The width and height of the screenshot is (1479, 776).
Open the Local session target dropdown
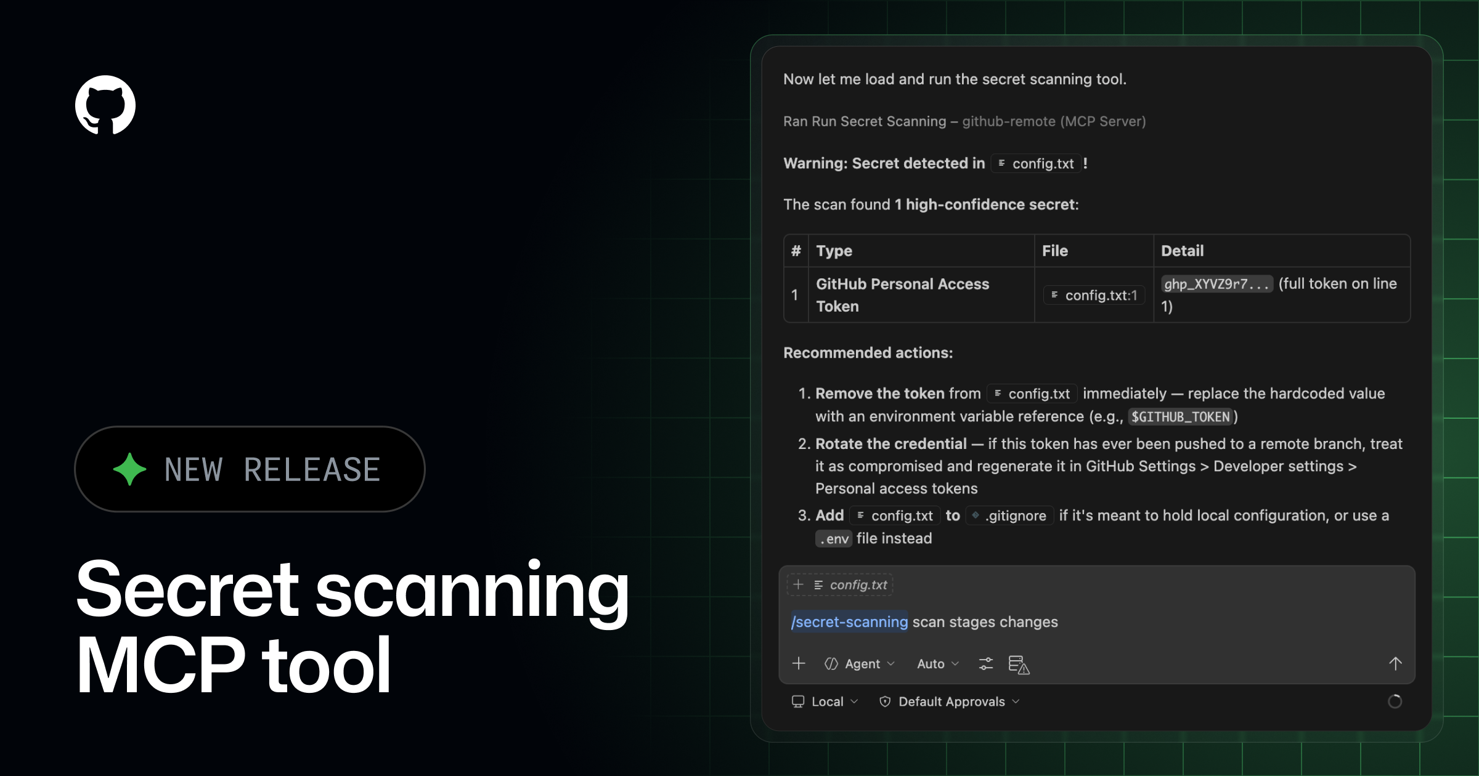click(x=825, y=701)
